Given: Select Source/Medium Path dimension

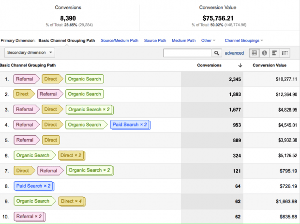Looking at the screenshot, I should coord(120,41).
